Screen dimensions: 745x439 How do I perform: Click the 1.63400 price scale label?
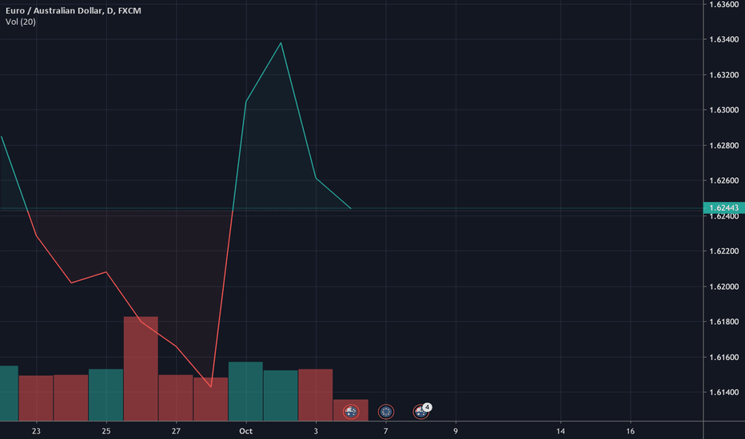[723, 39]
